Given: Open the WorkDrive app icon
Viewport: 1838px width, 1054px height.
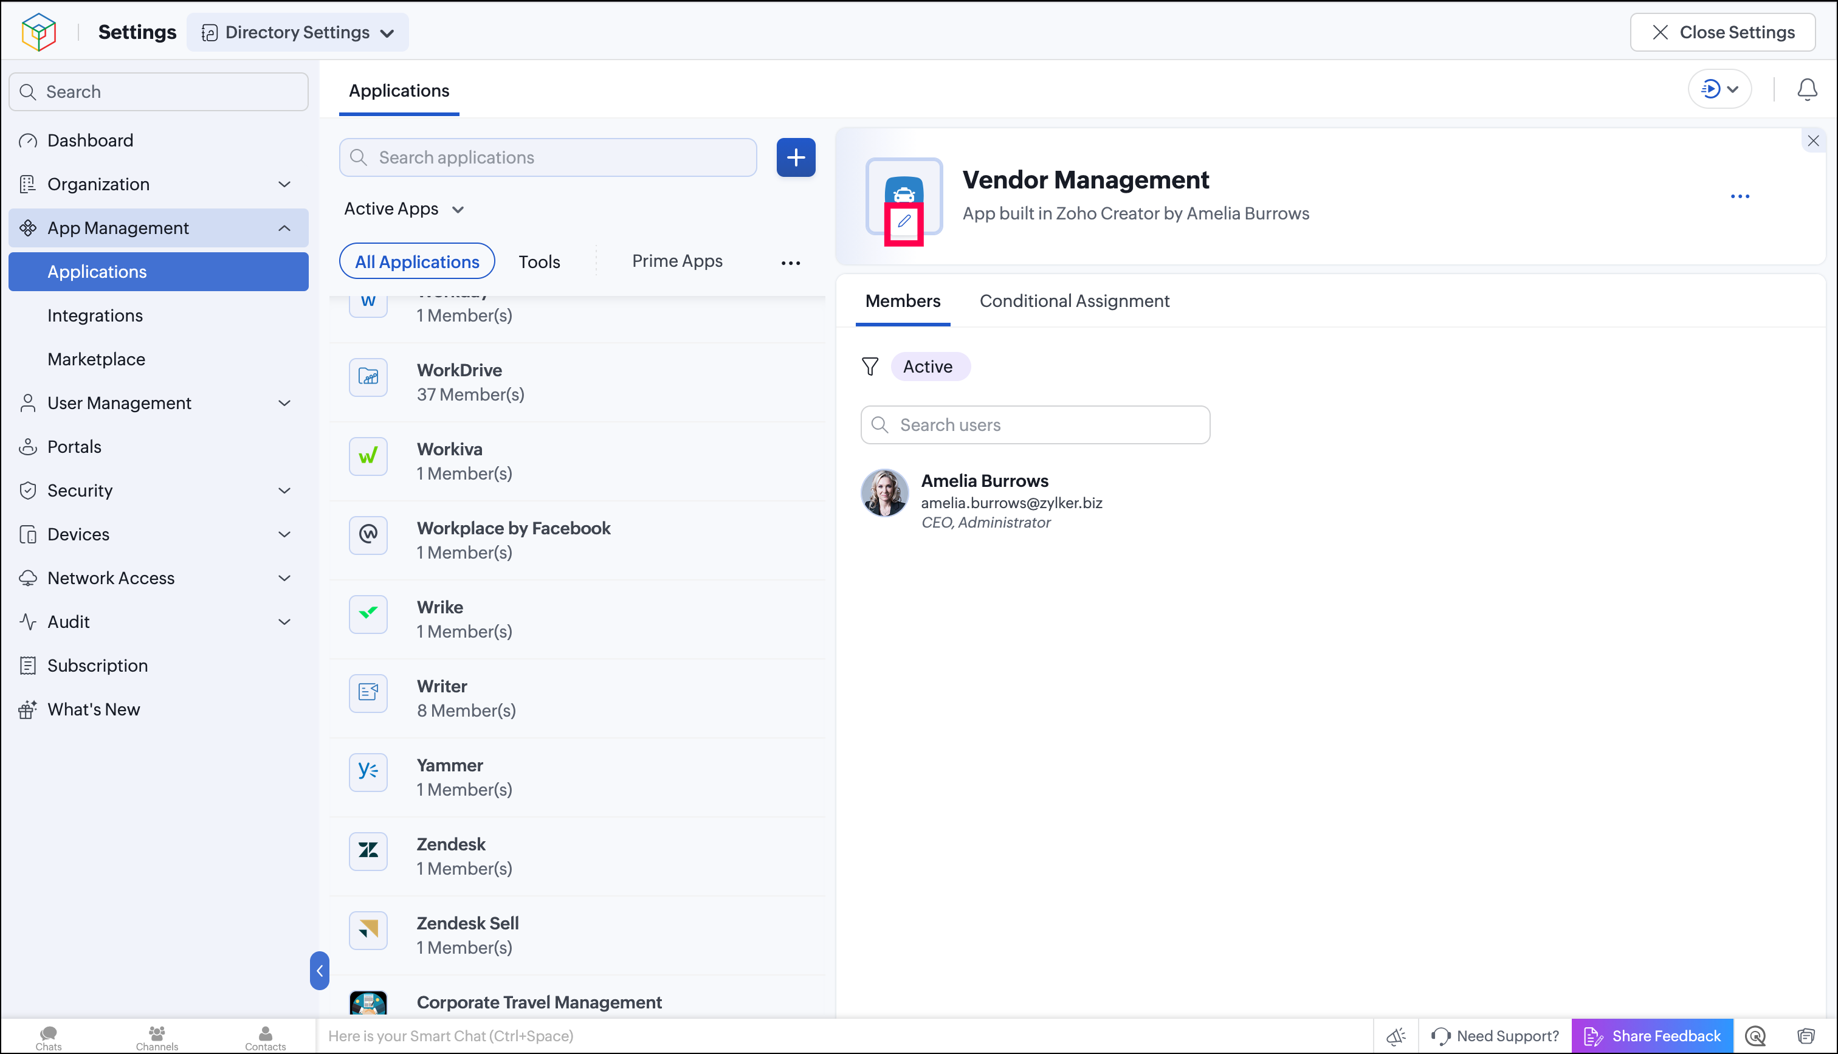Looking at the screenshot, I should click(x=368, y=377).
